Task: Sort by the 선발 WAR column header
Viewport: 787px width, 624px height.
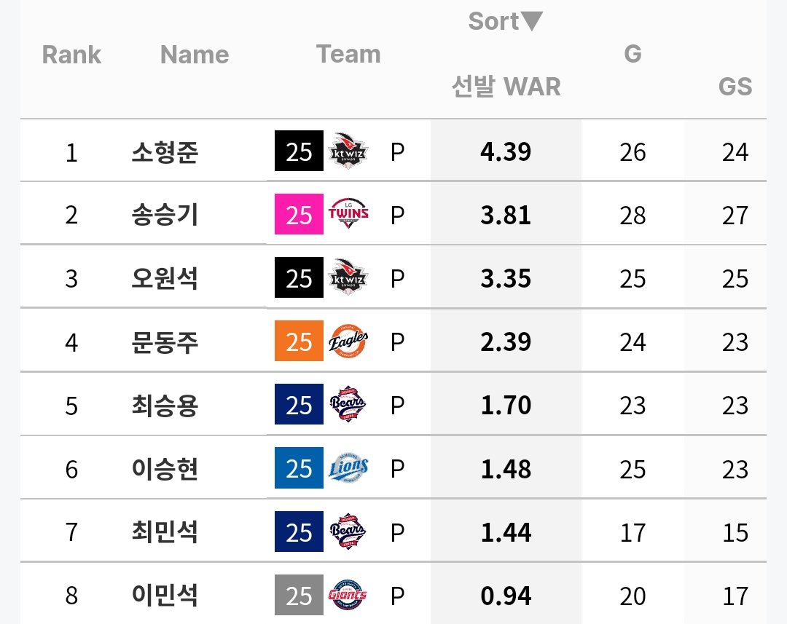Action: [x=506, y=86]
